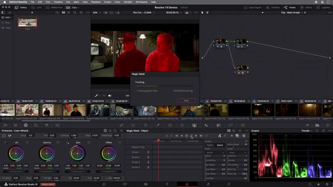Screen dimensions: 333x187
Task: Open the Curves palette icon
Action: [121, 125]
